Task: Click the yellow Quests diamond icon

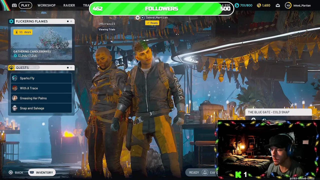Action: click(11, 68)
